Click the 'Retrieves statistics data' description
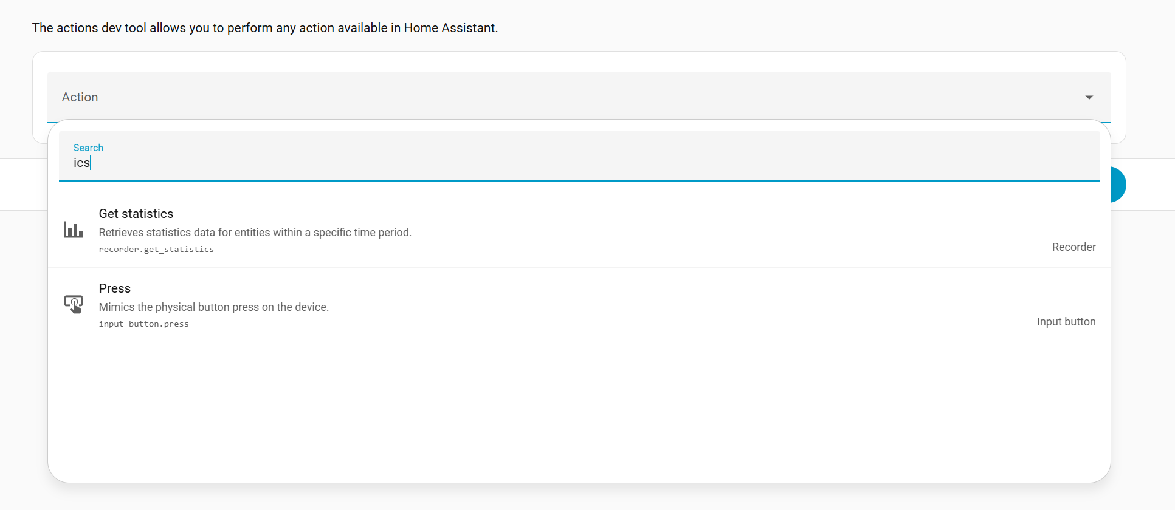The image size is (1175, 510). tap(255, 233)
